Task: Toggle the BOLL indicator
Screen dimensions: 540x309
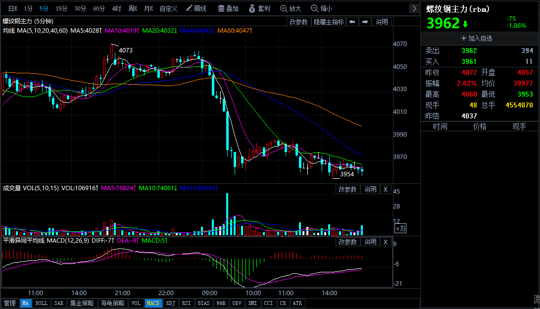Action: pyautogui.click(x=42, y=303)
